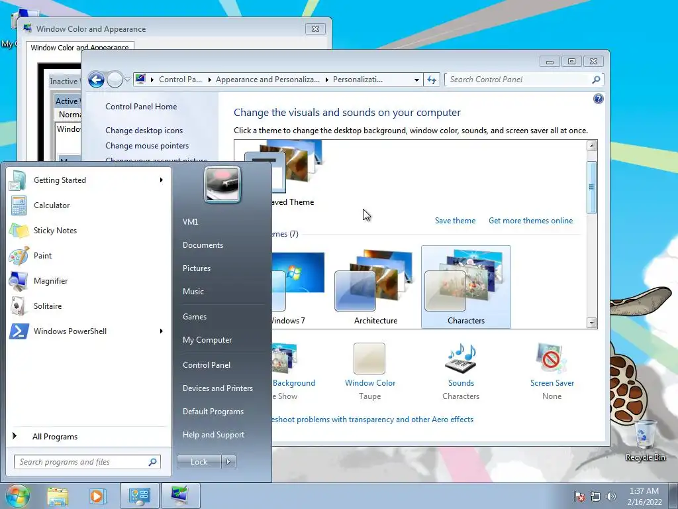Open My Computer from Start menu
This screenshot has height=509, width=678.
click(207, 340)
